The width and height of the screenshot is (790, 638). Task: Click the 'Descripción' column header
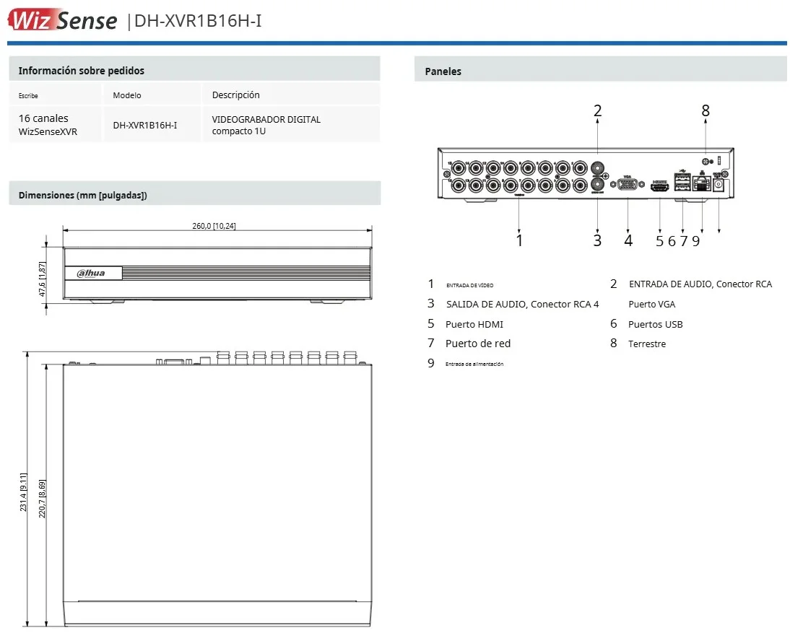[235, 95]
